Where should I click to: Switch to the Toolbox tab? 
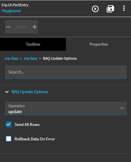pos(33,44)
